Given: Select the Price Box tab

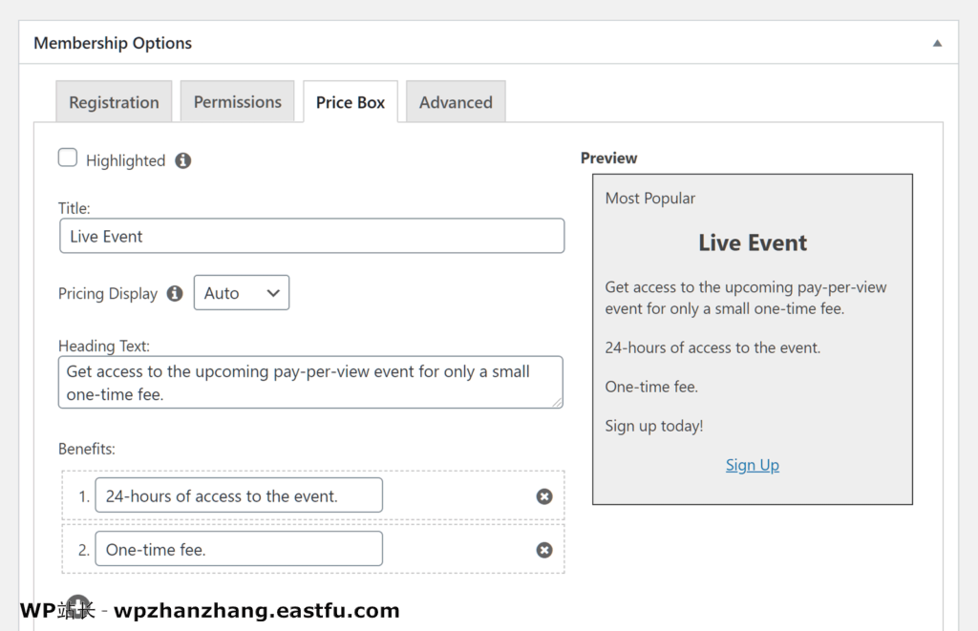Looking at the screenshot, I should [x=350, y=102].
